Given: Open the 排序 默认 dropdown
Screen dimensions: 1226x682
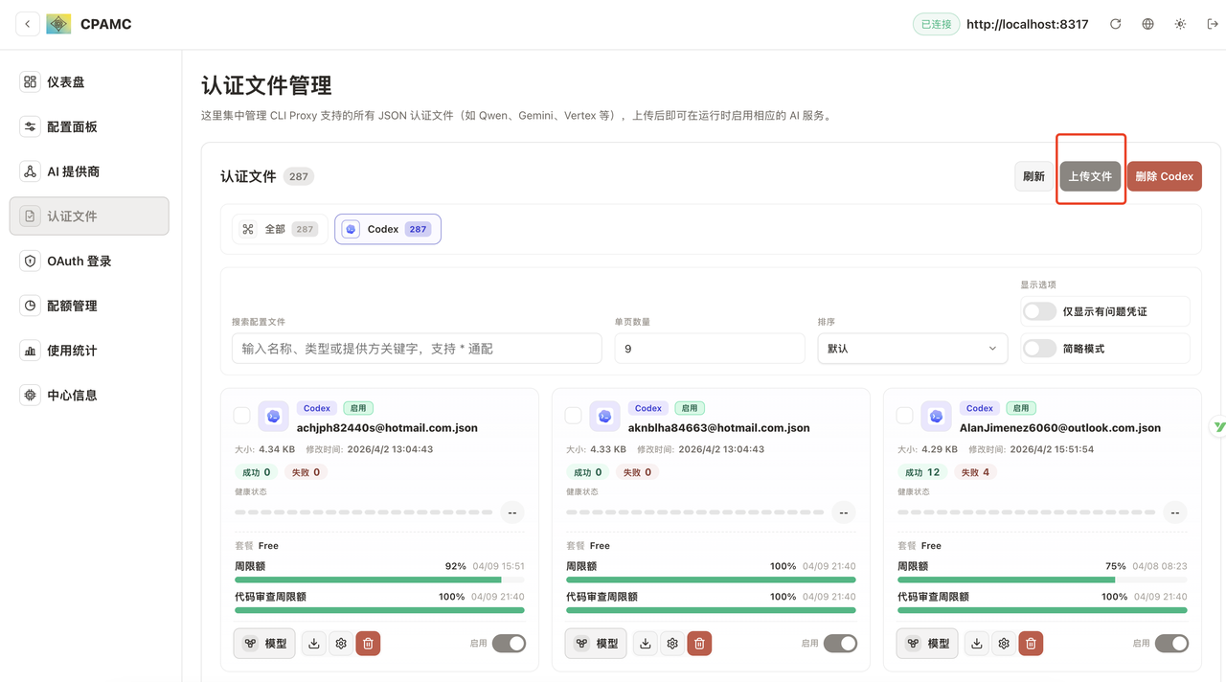Looking at the screenshot, I should pyautogui.click(x=912, y=349).
